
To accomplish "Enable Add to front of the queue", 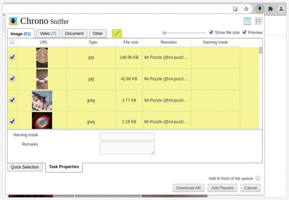I will click(258, 178).
